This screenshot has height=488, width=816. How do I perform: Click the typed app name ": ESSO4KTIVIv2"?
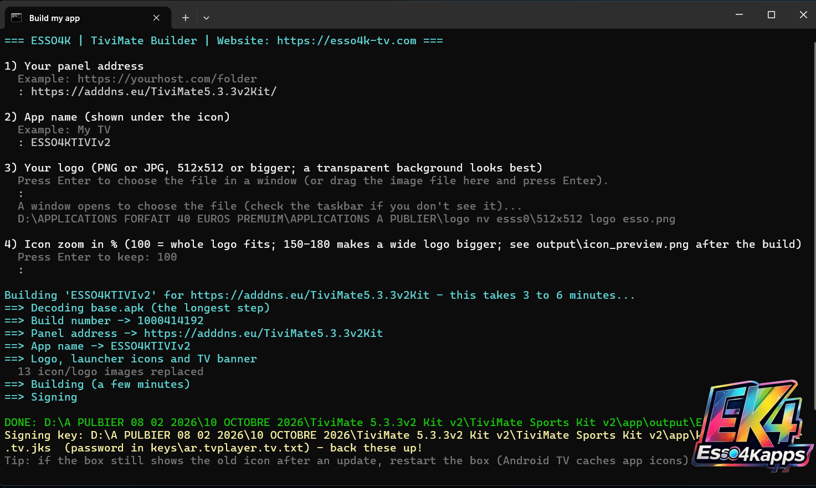64,142
